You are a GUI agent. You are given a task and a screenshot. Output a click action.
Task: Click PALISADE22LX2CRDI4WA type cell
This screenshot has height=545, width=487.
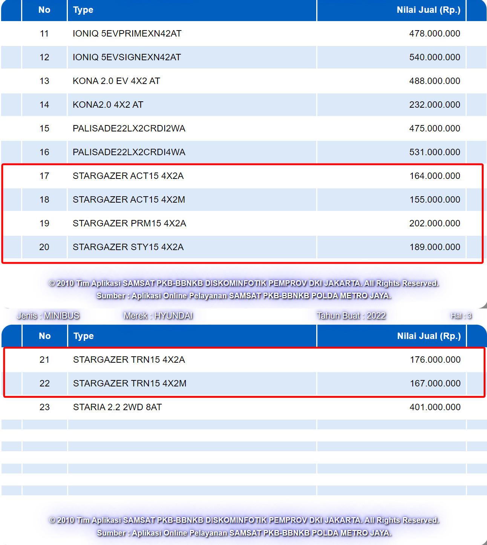(x=129, y=152)
